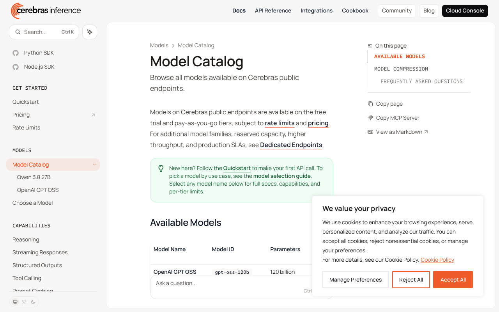Click the Model Catalog breadcrumb
Screen dimensions: 499x312
coord(196,45)
